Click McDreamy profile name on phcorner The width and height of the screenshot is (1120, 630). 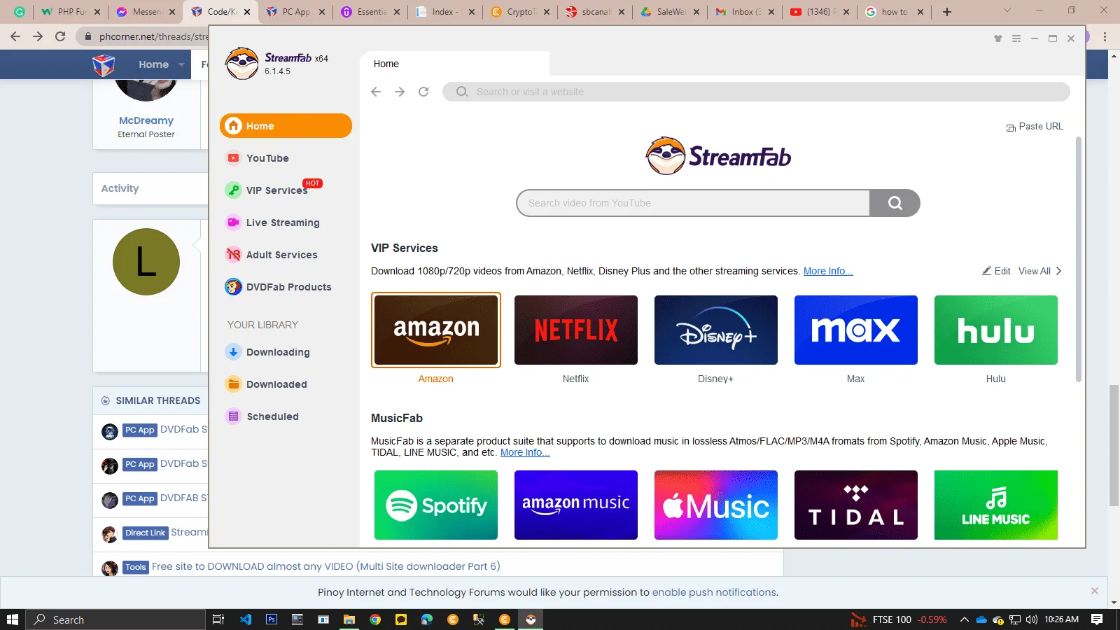(x=146, y=120)
